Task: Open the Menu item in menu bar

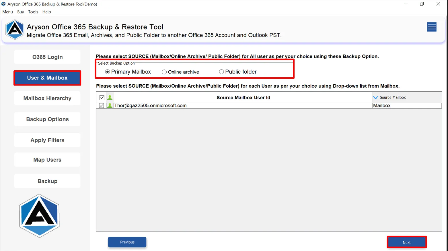Action: (7, 12)
